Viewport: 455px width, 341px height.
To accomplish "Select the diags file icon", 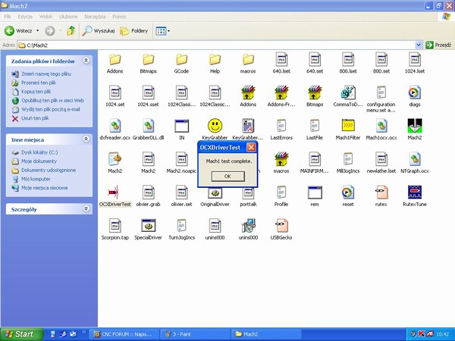I will [x=414, y=92].
